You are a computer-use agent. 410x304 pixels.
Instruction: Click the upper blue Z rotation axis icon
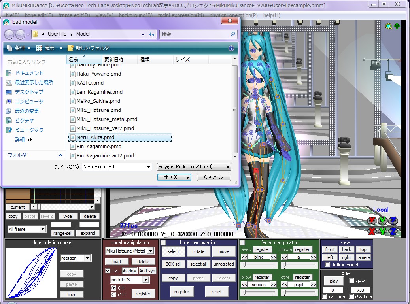coord(393,220)
